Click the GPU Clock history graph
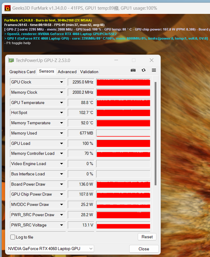 (123, 82)
